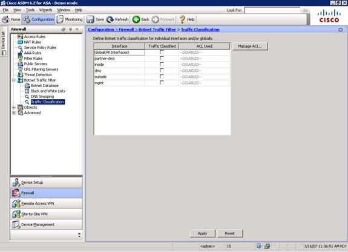The width and height of the screenshot is (348, 252).
Task: Select Black and White Lists icon
Action: coord(27,91)
